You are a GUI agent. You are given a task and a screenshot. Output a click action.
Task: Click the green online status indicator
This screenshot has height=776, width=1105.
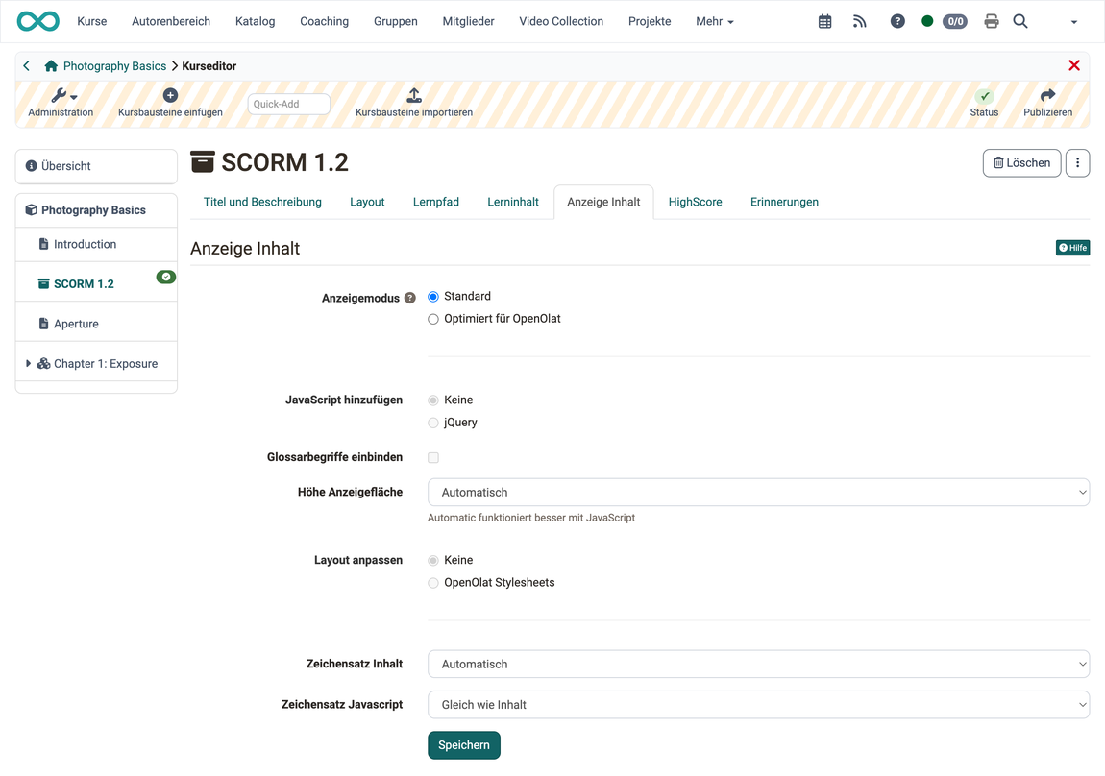pos(927,21)
